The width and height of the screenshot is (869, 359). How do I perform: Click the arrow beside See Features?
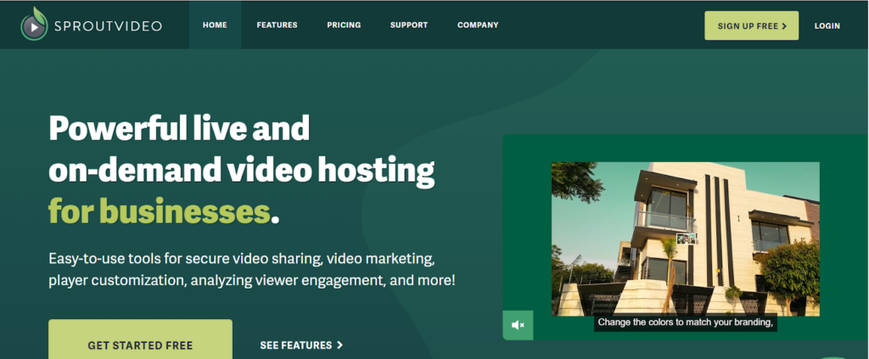click(x=340, y=345)
